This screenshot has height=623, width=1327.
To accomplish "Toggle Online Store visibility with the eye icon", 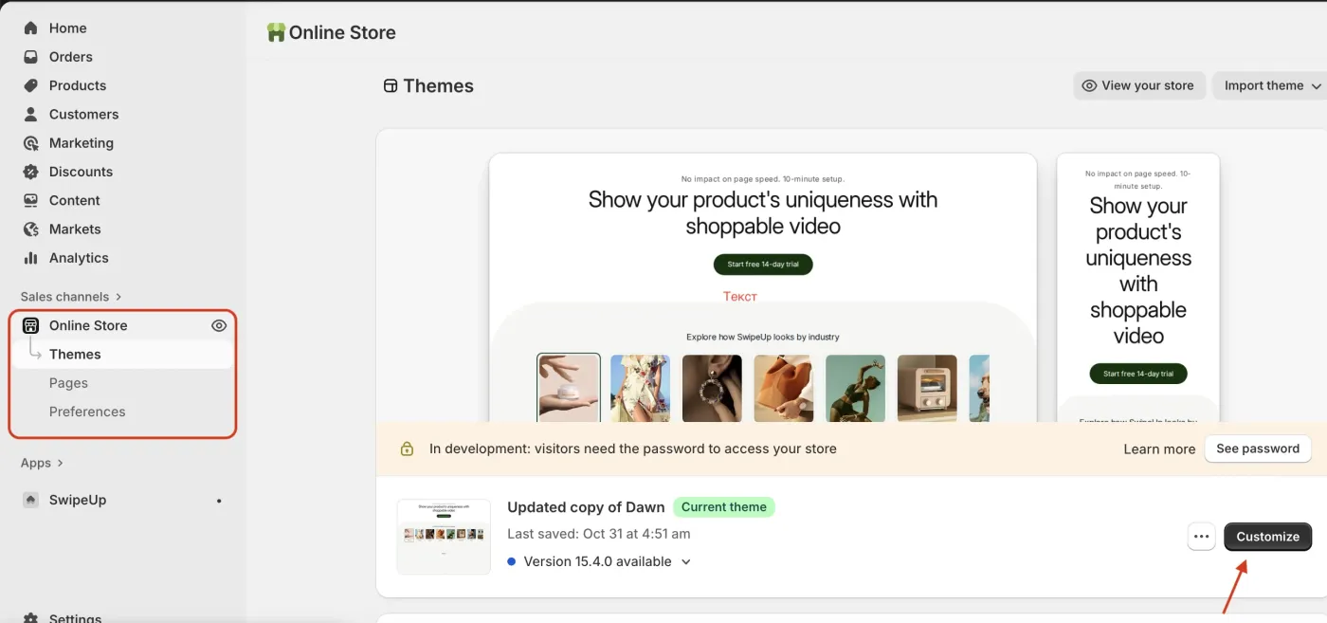I will click(219, 325).
